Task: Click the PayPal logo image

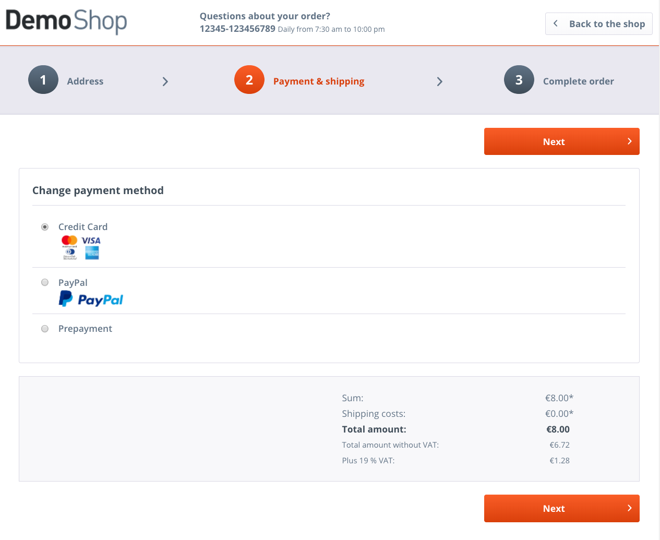Action: (x=91, y=299)
